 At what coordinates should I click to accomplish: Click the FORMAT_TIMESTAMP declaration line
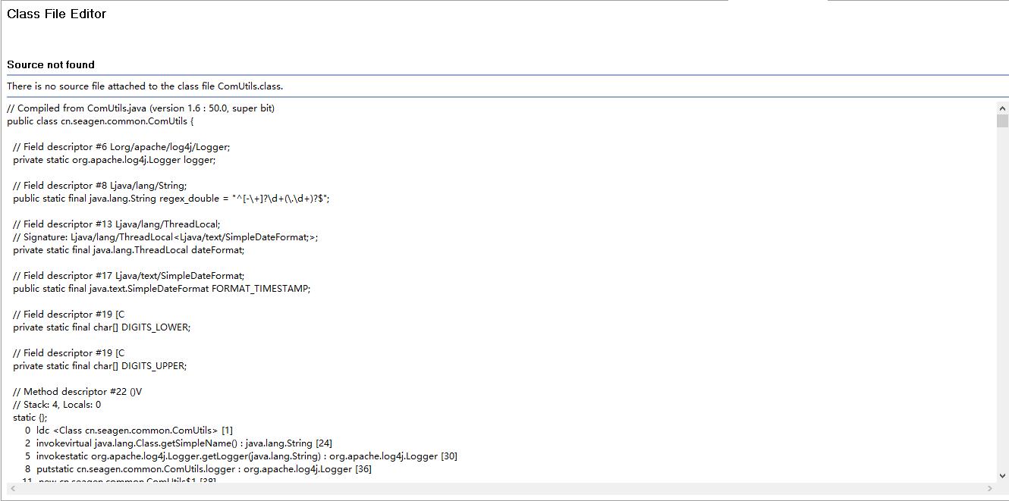[162, 289]
